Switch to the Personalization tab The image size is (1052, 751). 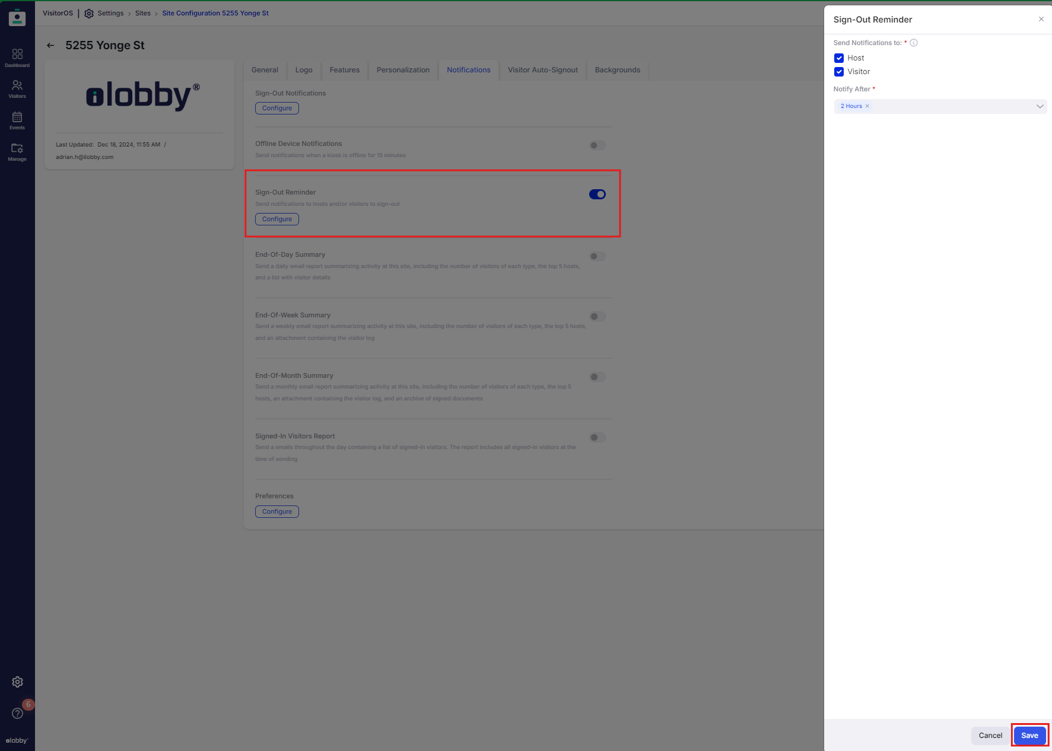403,70
